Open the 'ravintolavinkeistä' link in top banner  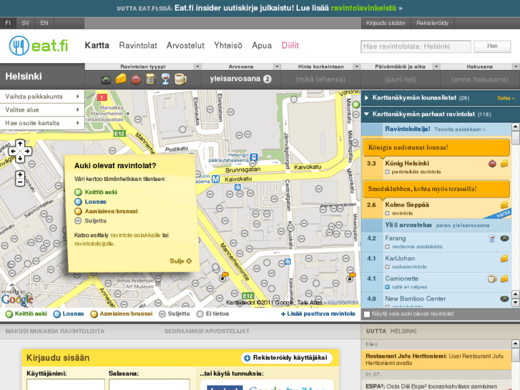[x=363, y=8]
